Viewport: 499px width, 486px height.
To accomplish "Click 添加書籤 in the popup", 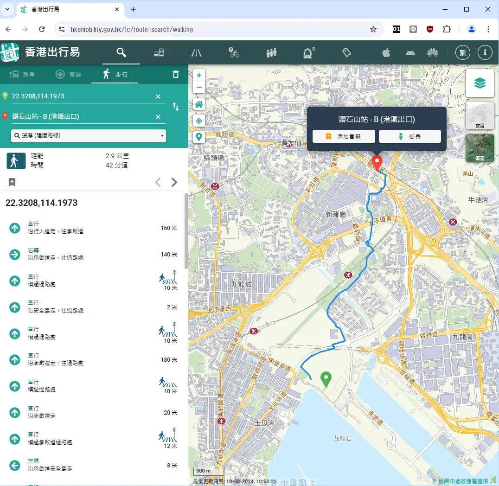I will coord(344,136).
